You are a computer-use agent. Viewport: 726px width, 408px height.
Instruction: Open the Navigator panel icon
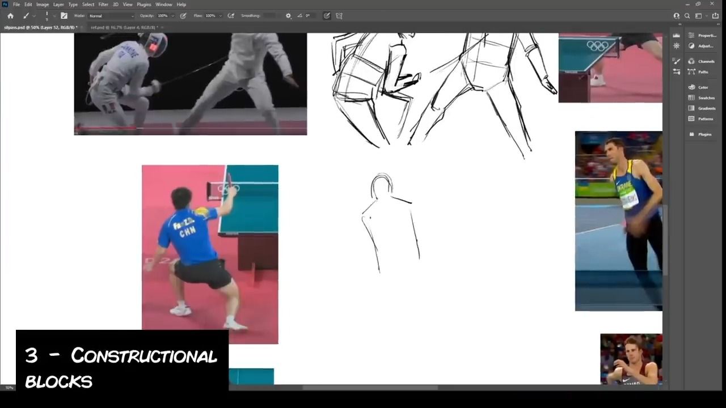point(676,46)
